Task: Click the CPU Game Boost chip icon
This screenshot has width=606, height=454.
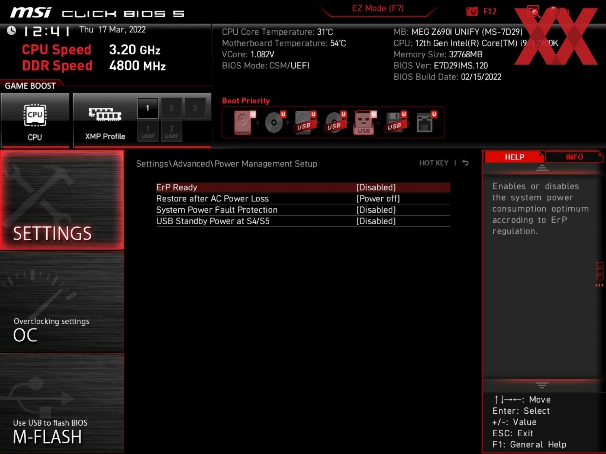Action: pyautogui.click(x=35, y=115)
